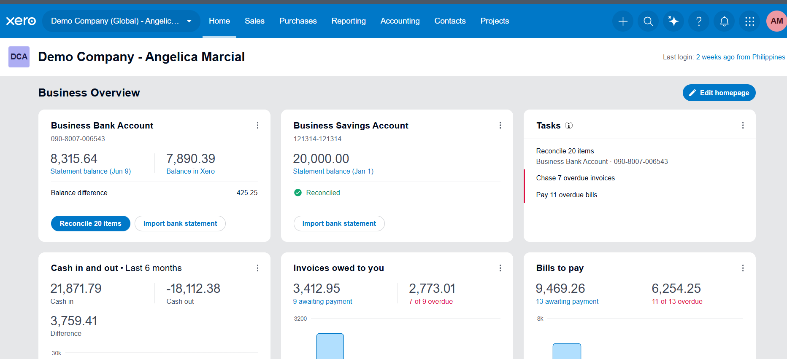The height and width of the screenshot is (359, 787).
Task: Open the help question mark icon
Action: coord(699,21)
